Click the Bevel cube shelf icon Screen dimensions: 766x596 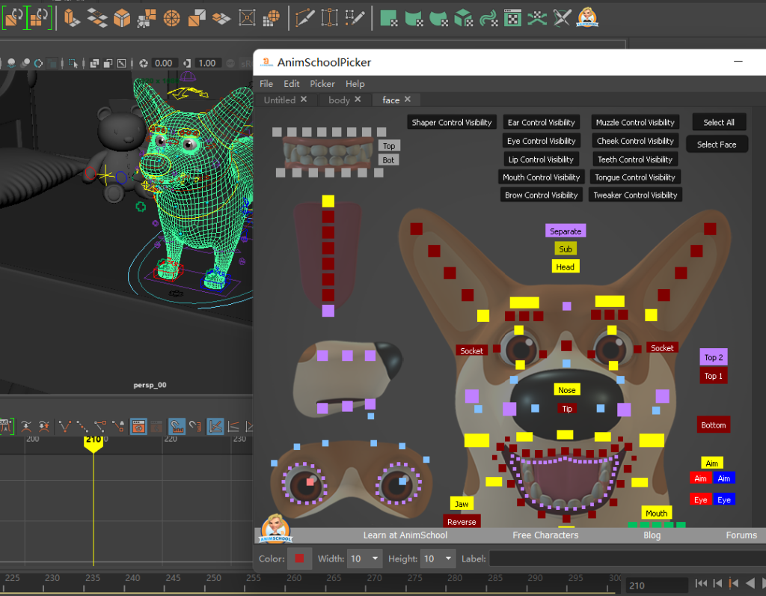(122, 18)
